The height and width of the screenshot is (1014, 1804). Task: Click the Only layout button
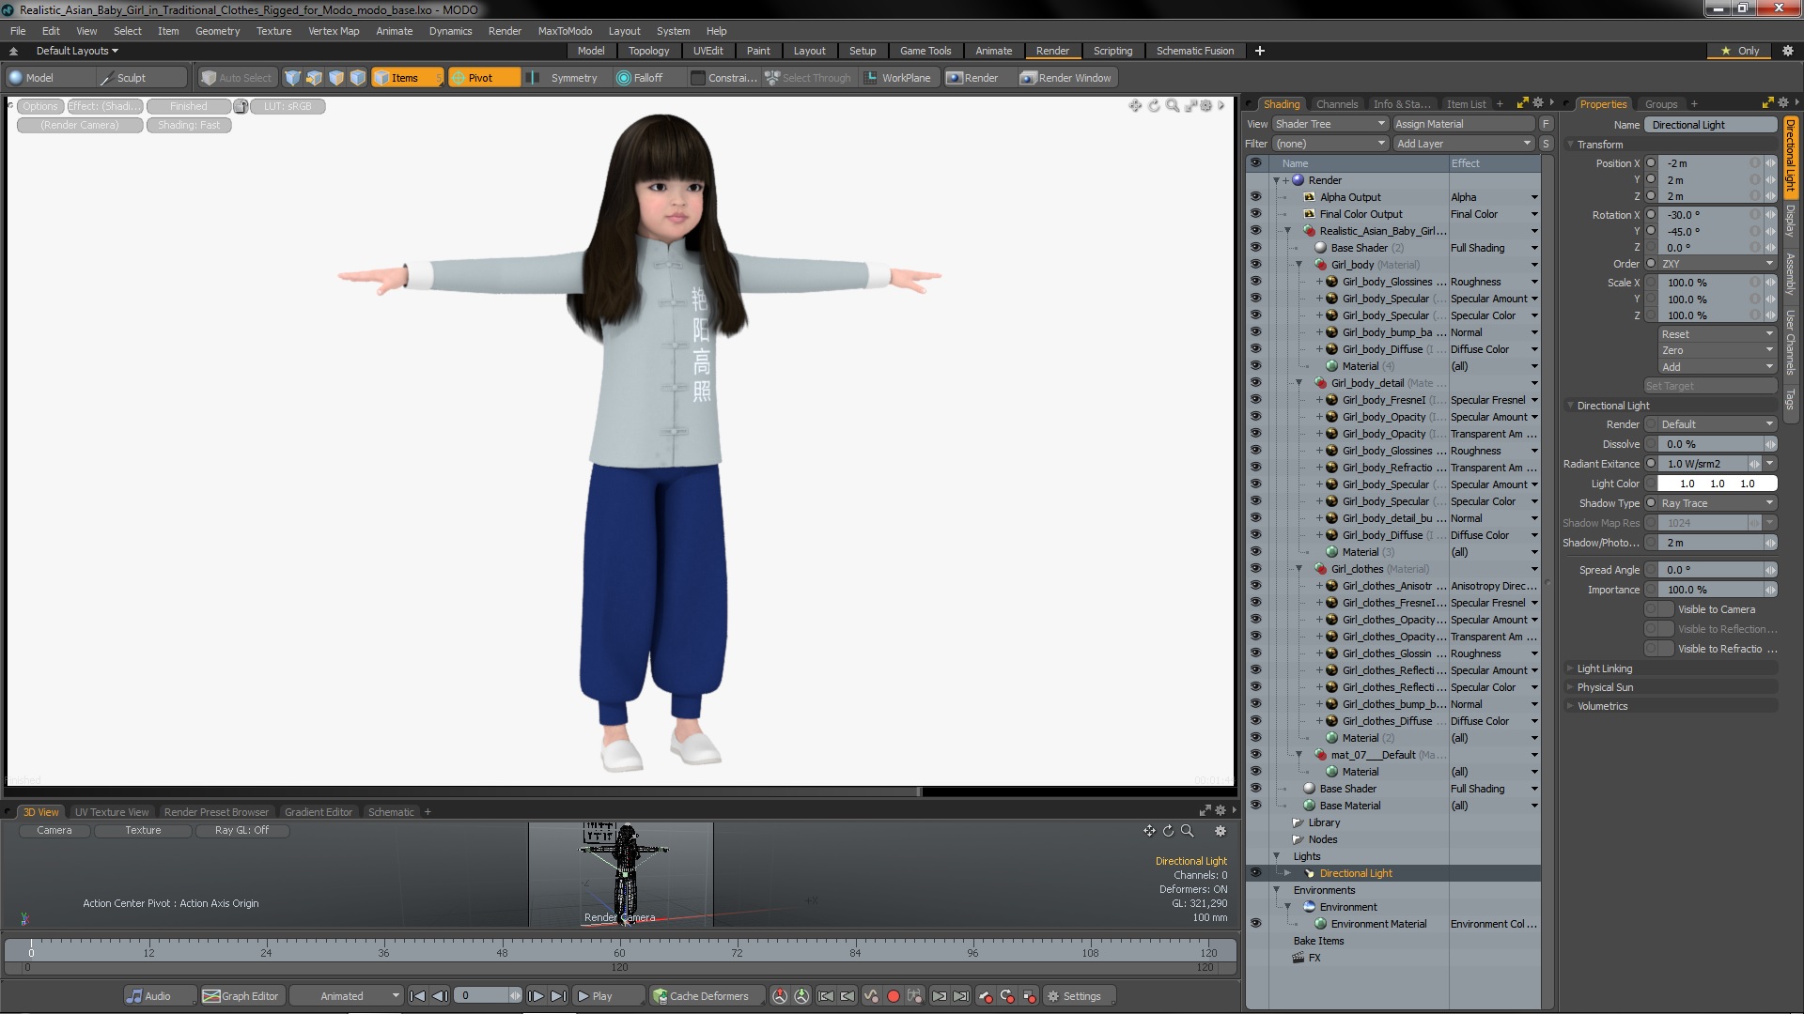point(1740,51)
